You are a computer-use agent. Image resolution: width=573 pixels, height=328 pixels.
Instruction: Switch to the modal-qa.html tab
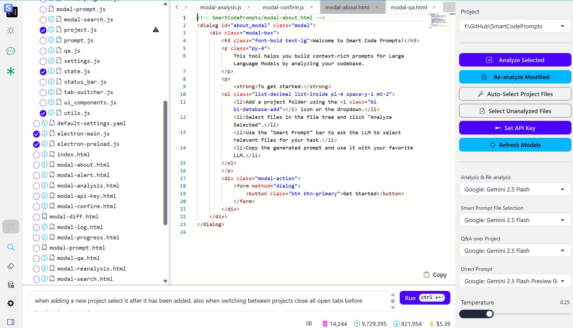pyautogui.click(x=409, y=7)
